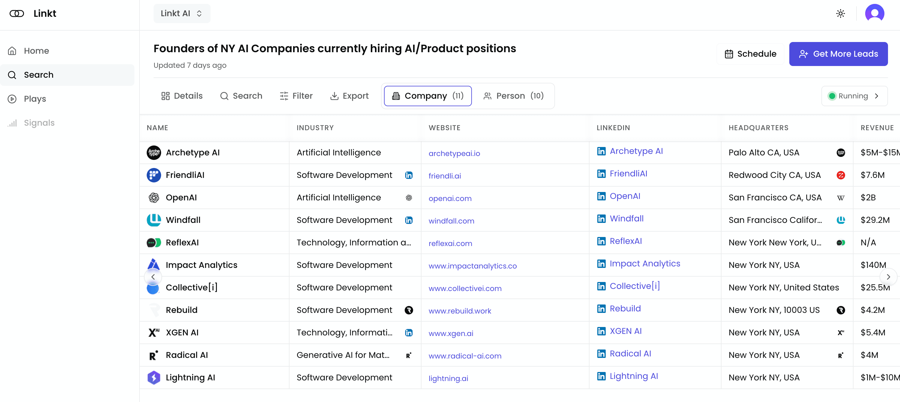Open the openai.com website link
The width and height of the screenshot is (900, 402).
coord(450,198)
